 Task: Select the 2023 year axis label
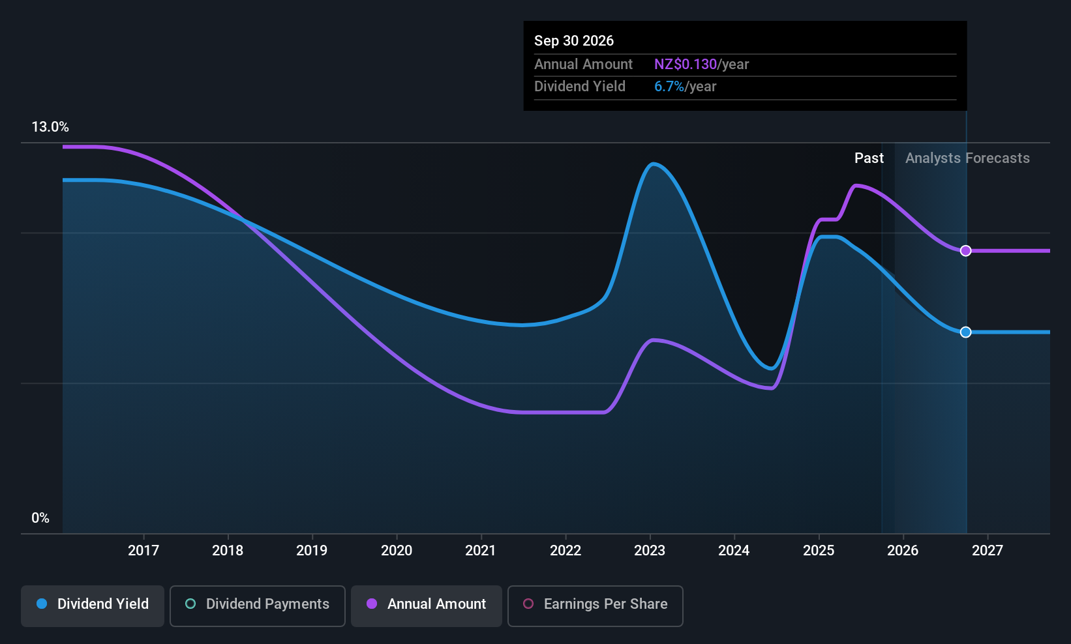[650, 550]
